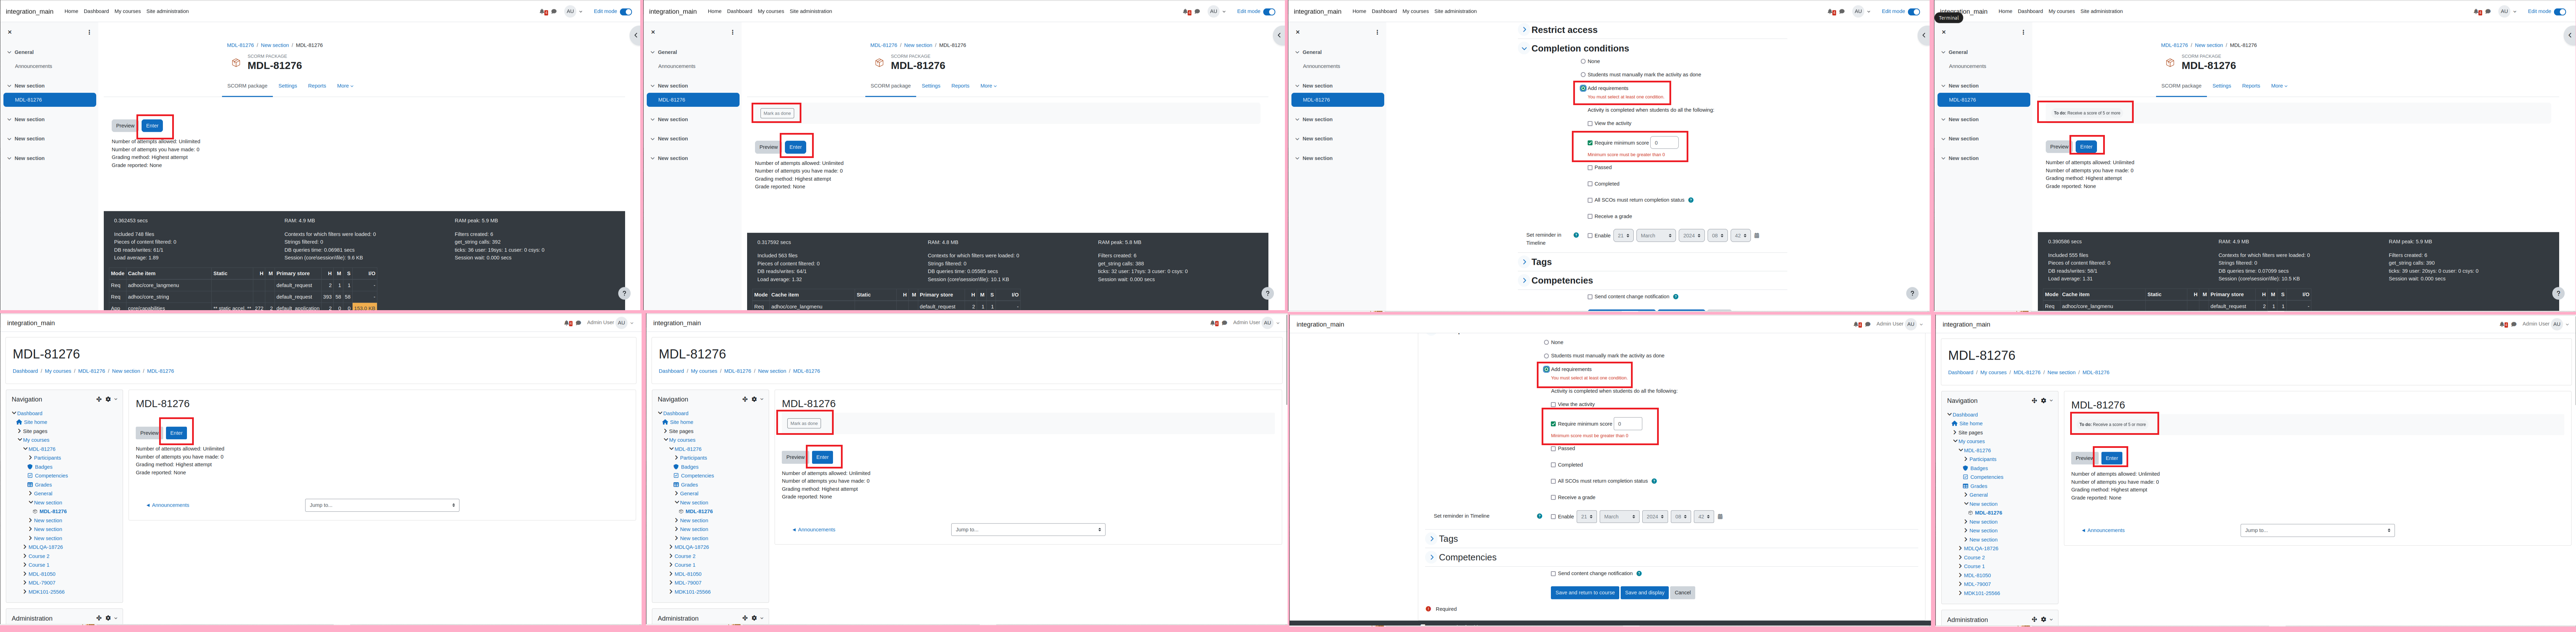Check Completed in form with Save buttons
The width and height of the screenshot is (2576, 632).
(x=1553, y=465)
